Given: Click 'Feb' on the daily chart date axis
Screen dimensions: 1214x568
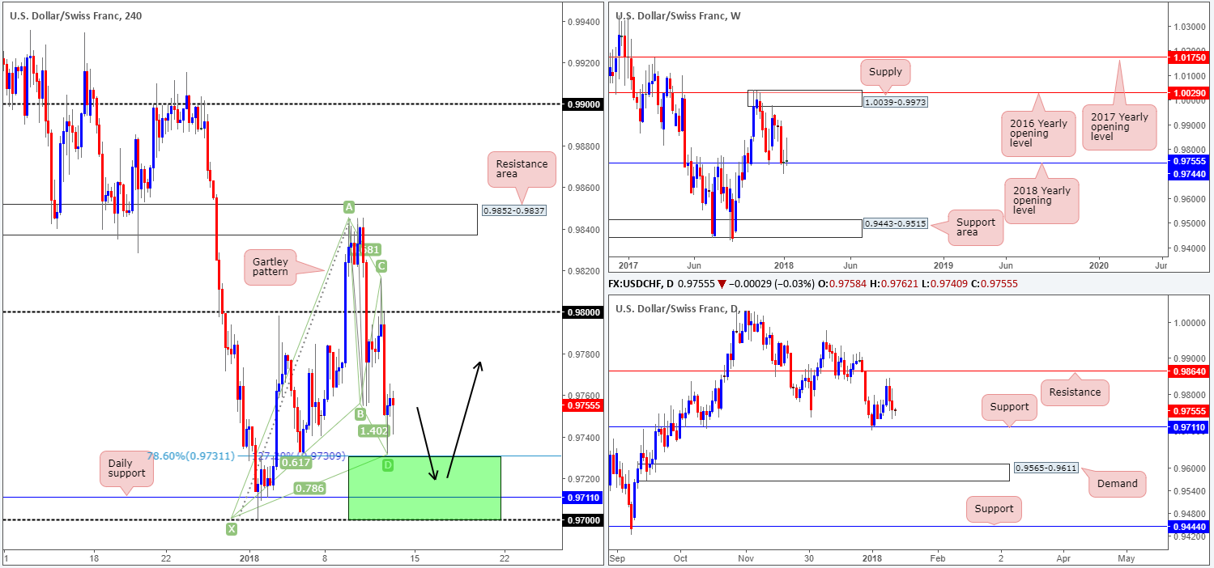Looking at the screenshot, I should click(x=937, y=558).
